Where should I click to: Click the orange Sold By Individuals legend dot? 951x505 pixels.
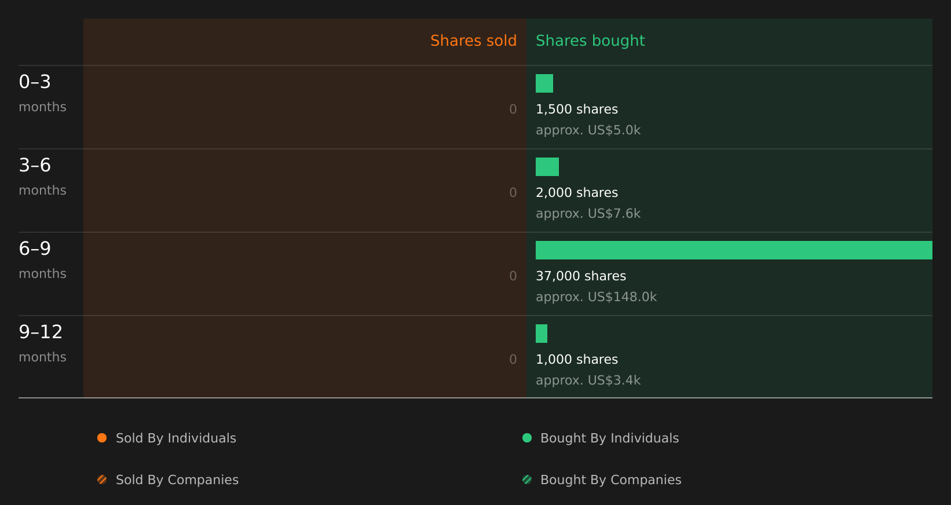pos(102,438)
